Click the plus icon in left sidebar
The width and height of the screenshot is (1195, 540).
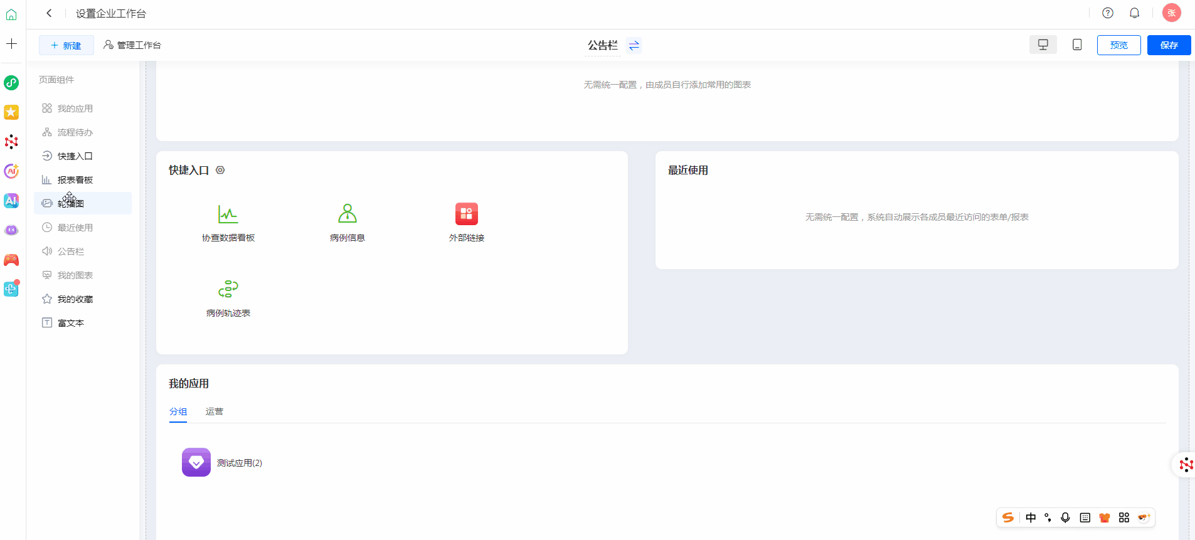click(11, 44)
